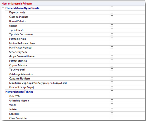The height and width of the screenshot is (121, 146).
Task: Enable the Promotii de tip Grupaj checkbox
Action: click(112, 87)
